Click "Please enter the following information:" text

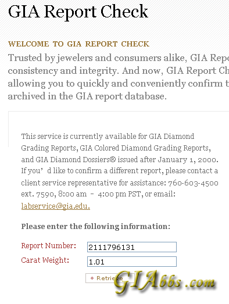click(95, 227)
